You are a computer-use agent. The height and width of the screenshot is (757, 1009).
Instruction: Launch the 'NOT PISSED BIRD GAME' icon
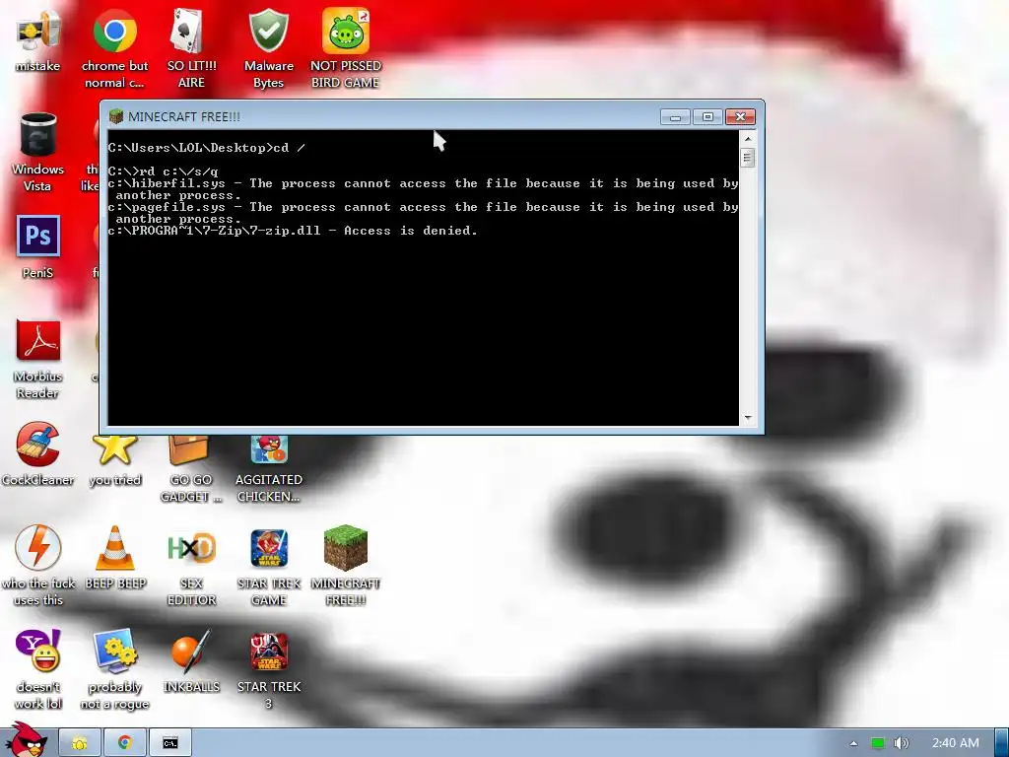pyautogui.click(x=346, y=48)
